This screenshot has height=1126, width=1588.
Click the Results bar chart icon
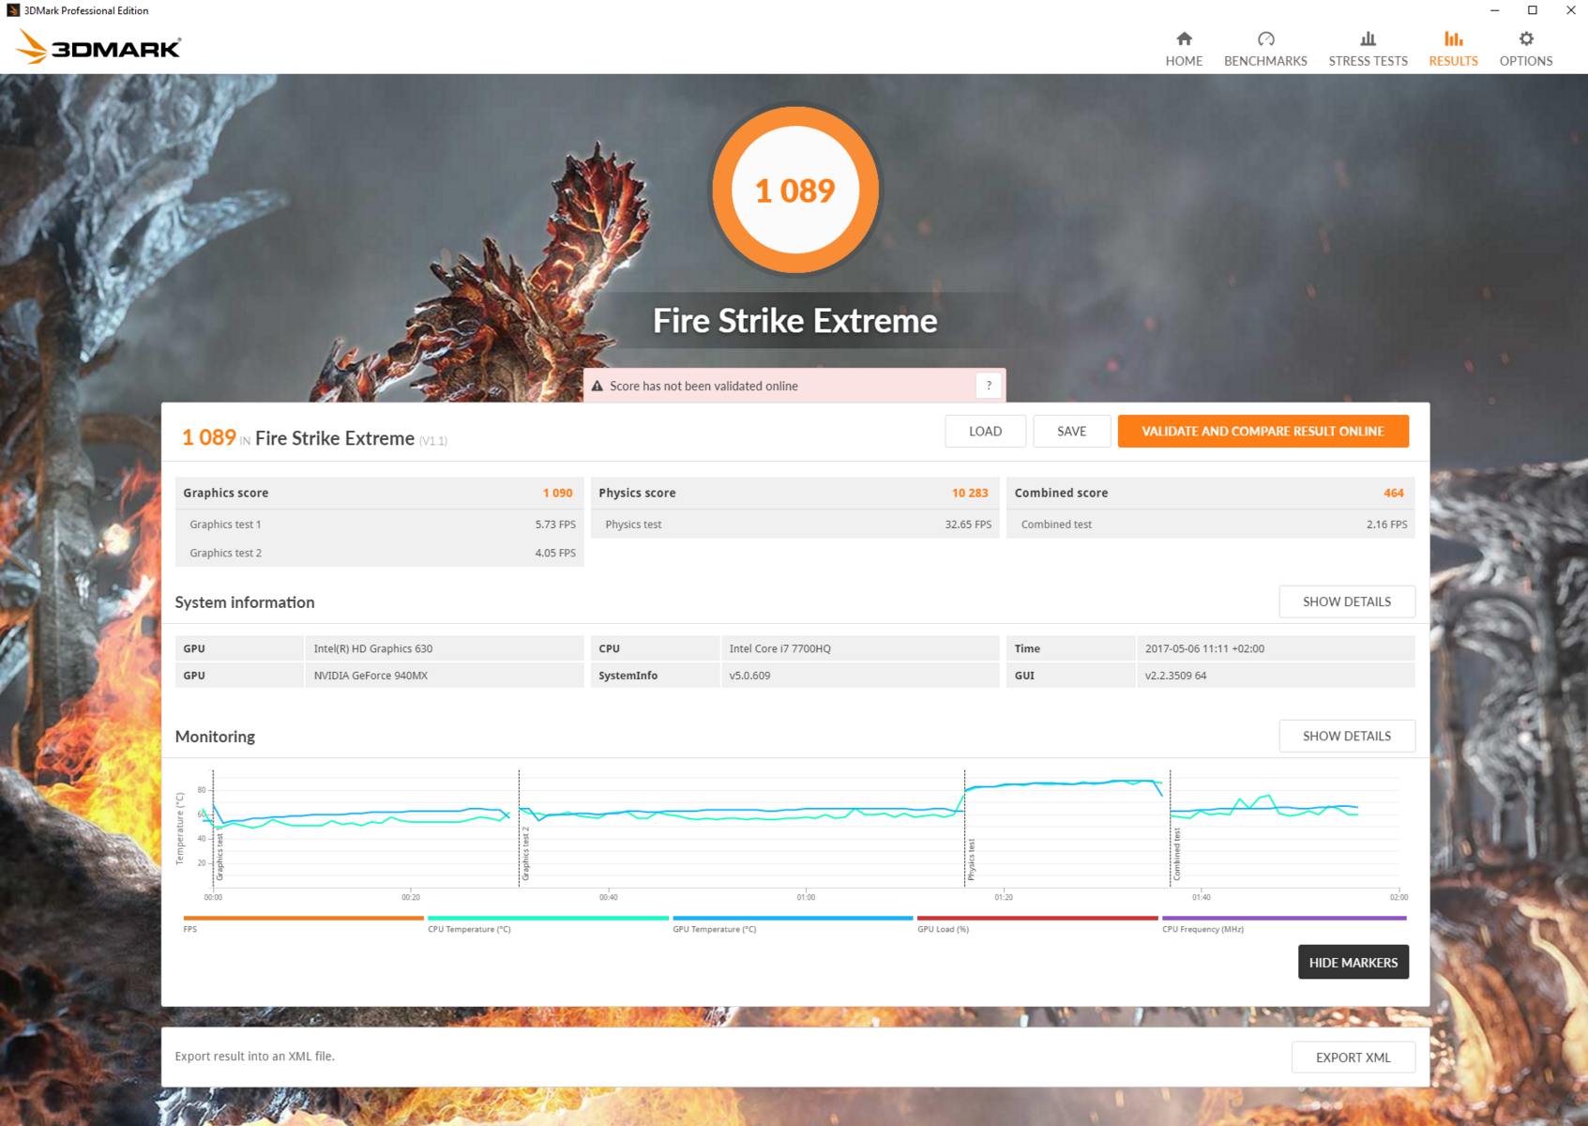1453,39
